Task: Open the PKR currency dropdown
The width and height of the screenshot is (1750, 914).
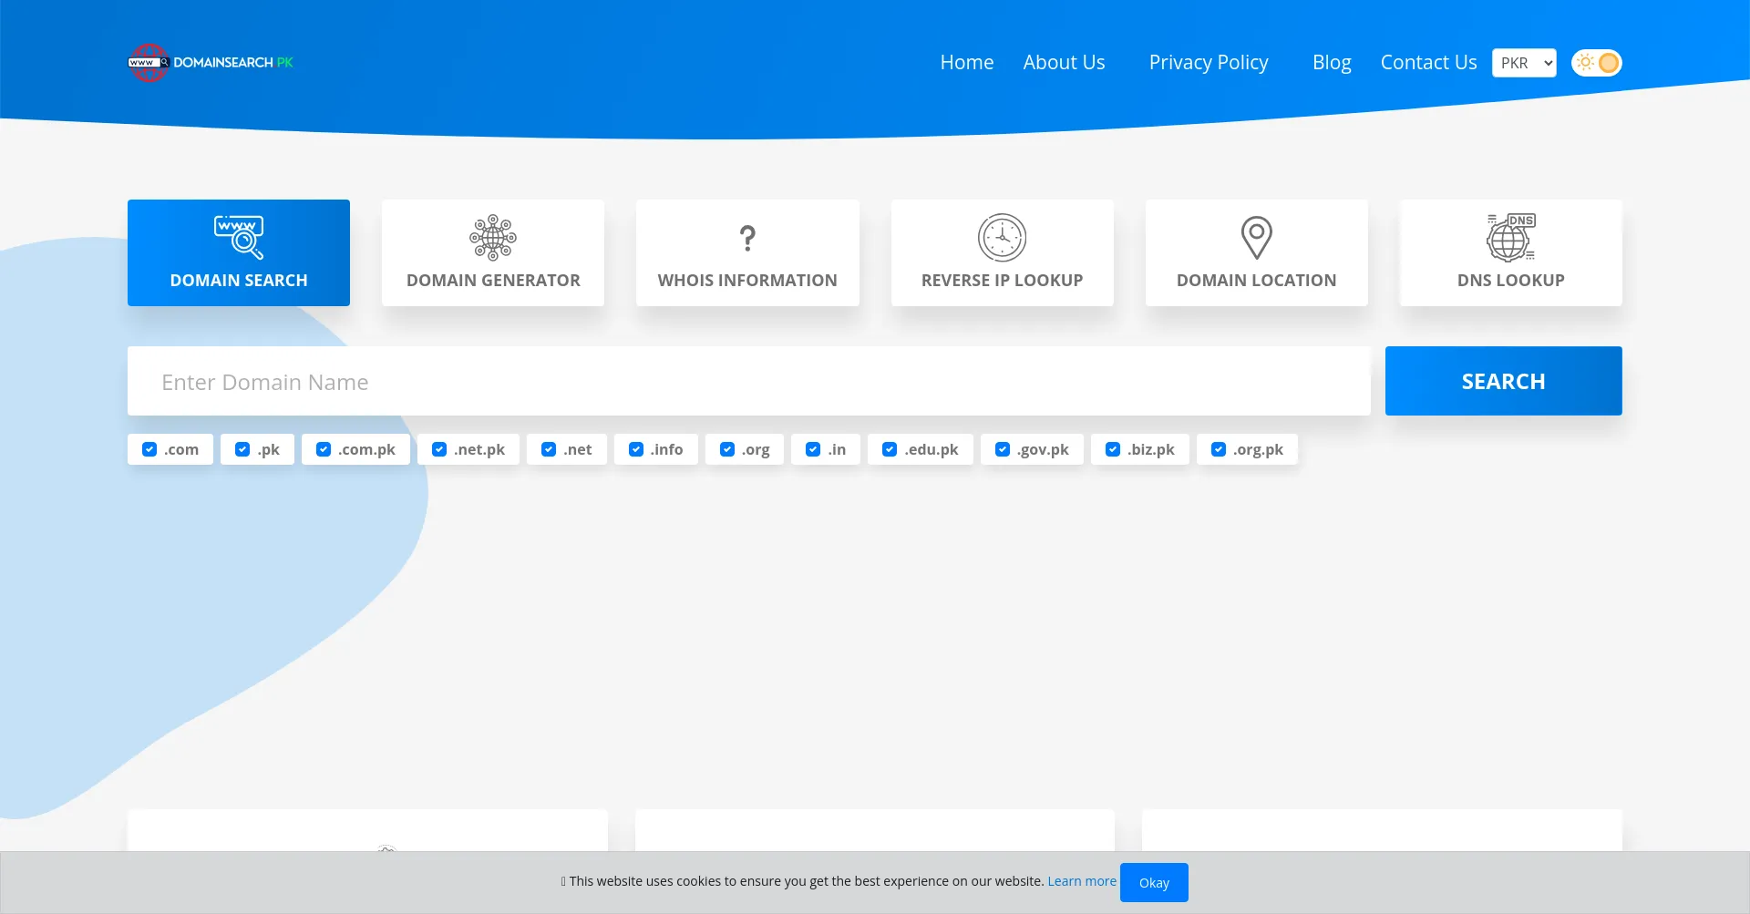Action: coord(1524,63)
